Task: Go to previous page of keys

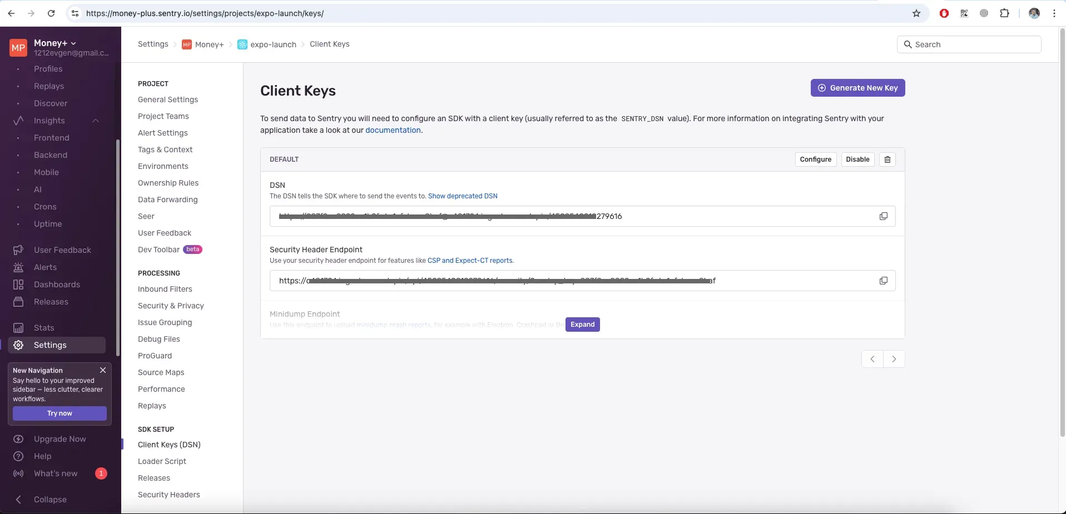Action: coord(872,359)
